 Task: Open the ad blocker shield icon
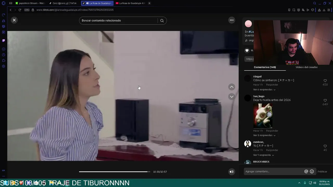(298, 10)
